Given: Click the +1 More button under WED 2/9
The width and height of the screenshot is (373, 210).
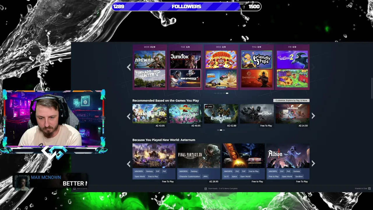Looking at the screenshot, I should click(x=221, y=87).
